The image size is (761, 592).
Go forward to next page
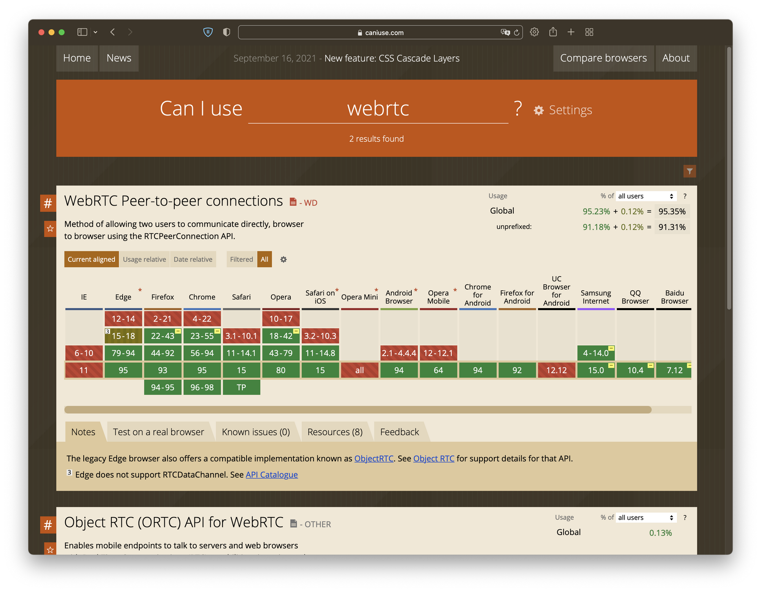130,32
